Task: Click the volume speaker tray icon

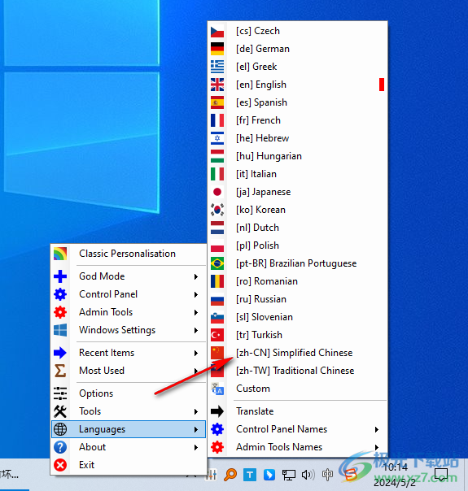Action: 308,475
